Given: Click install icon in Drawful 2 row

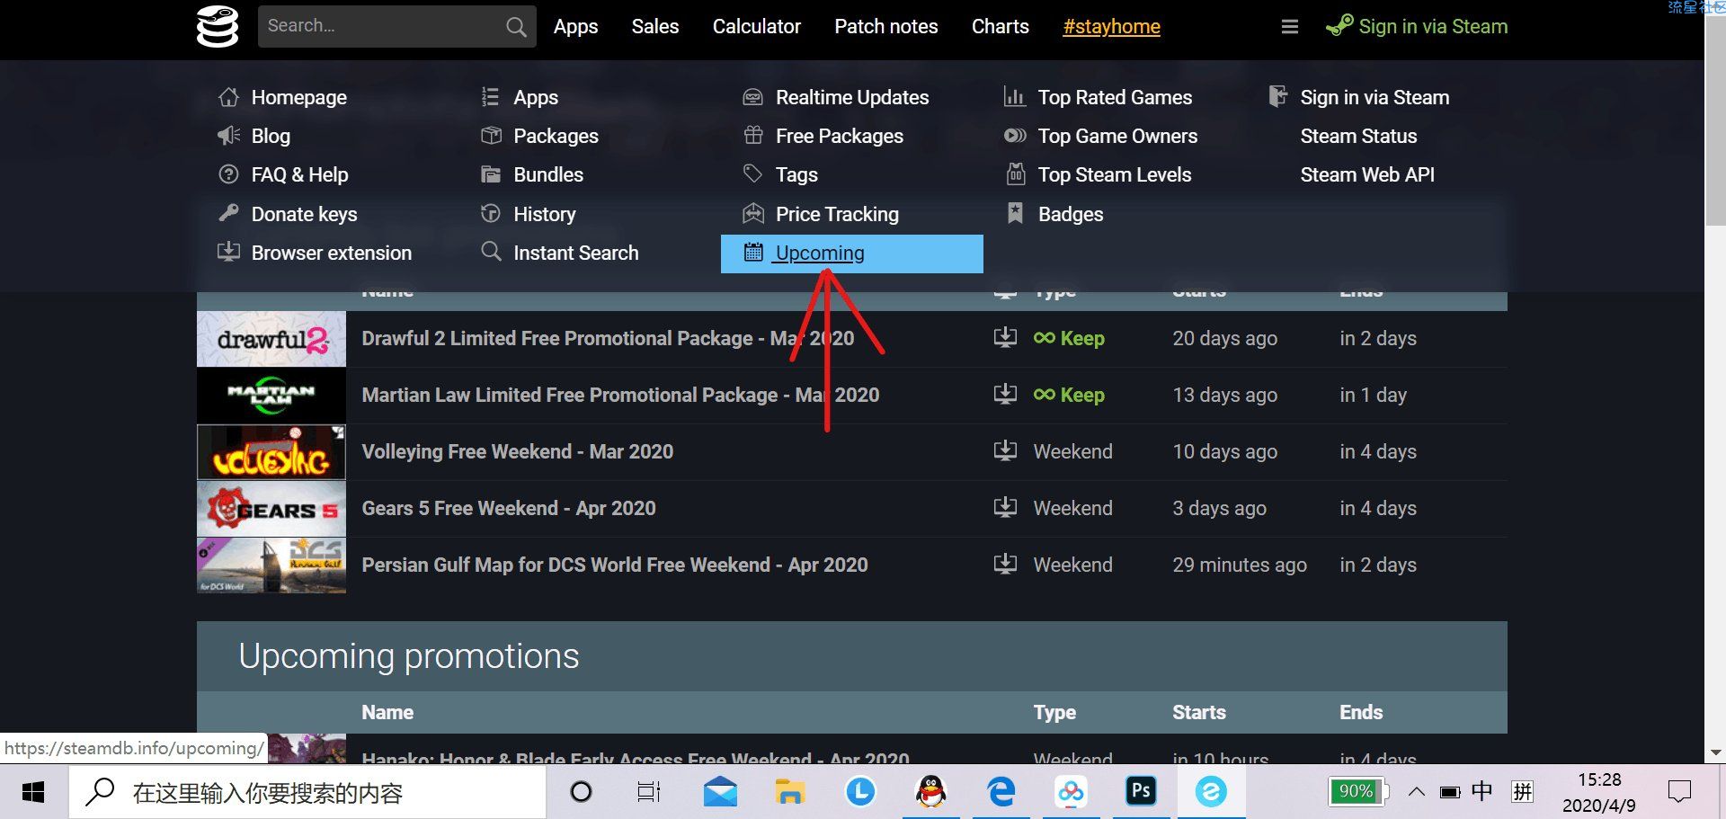Looking at the screenshot, I should 1005,338.
